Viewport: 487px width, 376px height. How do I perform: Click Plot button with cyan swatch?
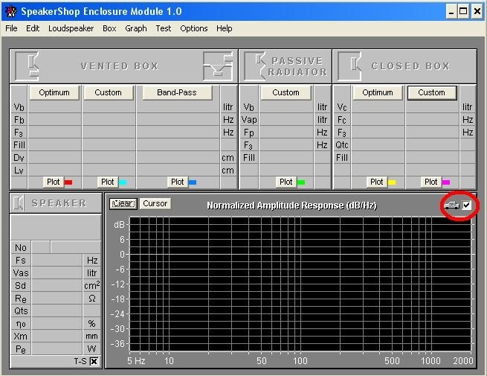point(108,182)
